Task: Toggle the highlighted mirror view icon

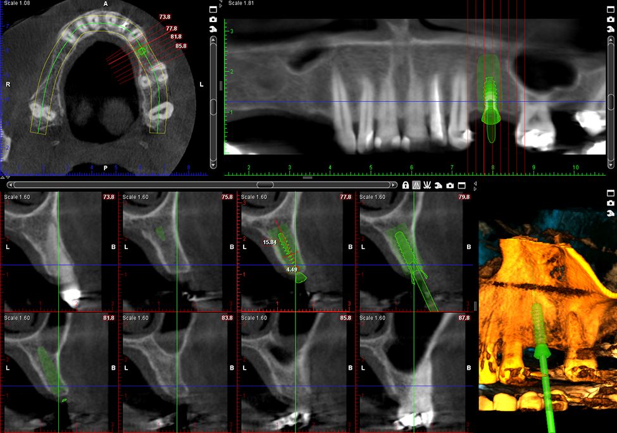Action: pyautogui.click(x=416, y=185)
